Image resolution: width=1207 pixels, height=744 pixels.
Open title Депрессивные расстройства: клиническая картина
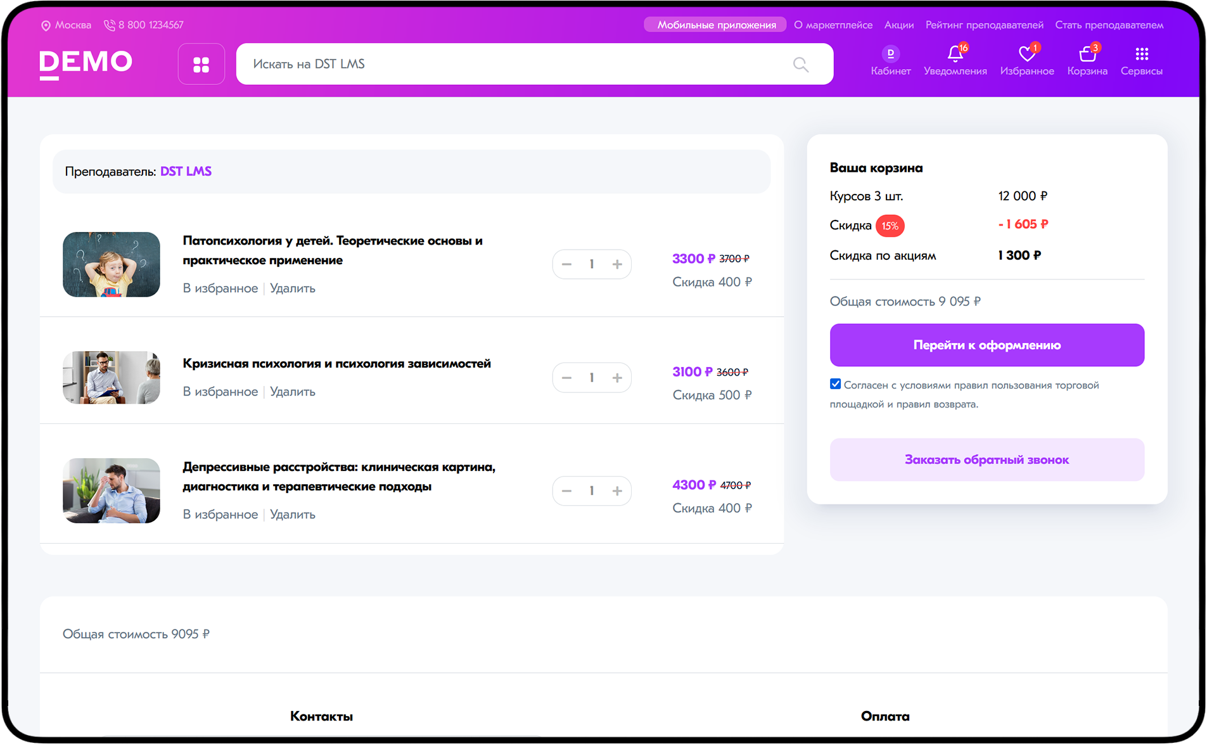[x=339, y=477]
